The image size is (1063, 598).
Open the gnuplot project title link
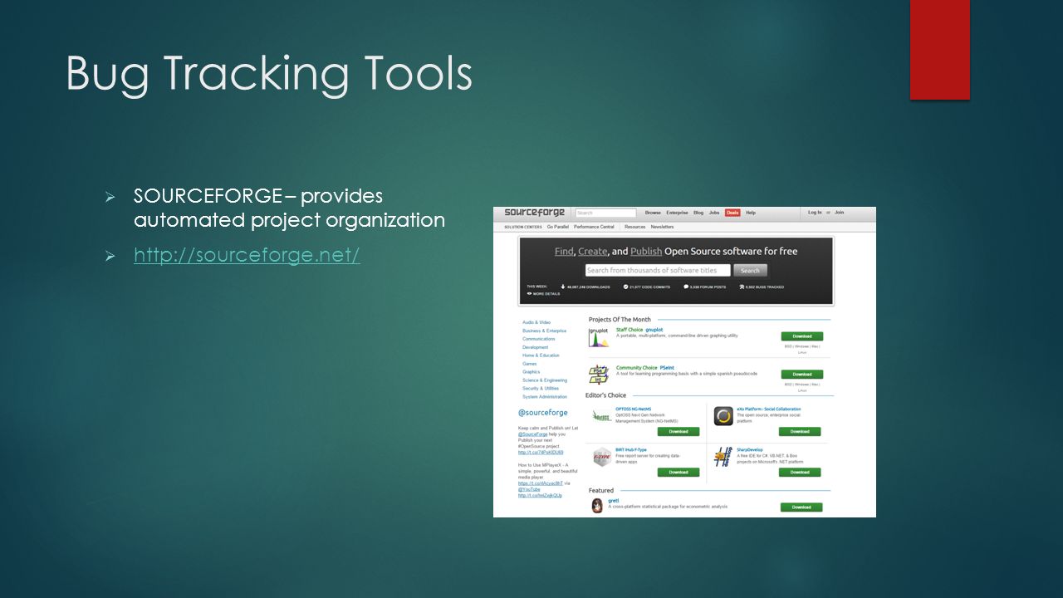(x=654, y=330)
